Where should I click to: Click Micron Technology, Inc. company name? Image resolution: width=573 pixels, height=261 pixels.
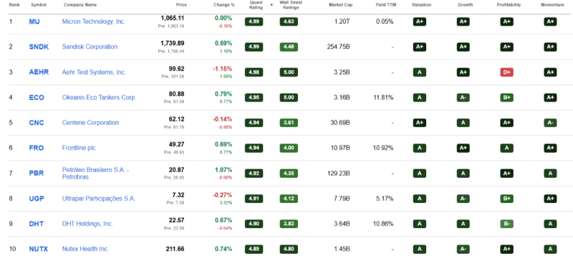[94, 22]
